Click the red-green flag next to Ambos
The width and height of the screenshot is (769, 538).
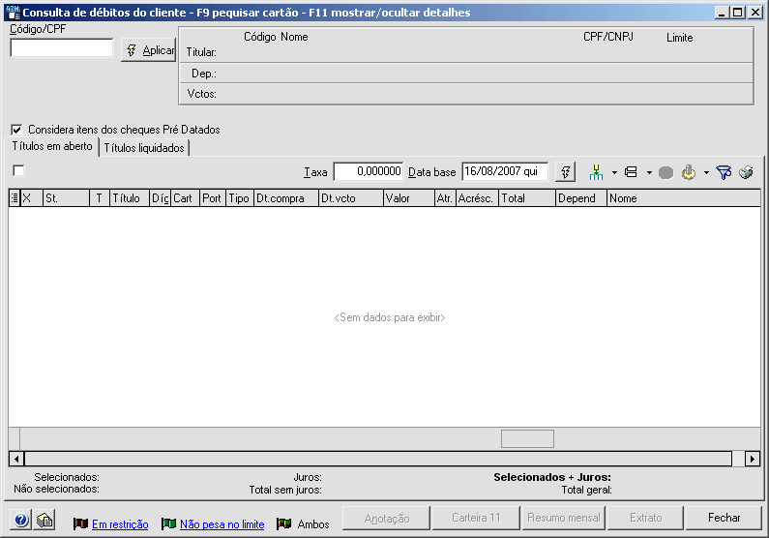[284, 523]
